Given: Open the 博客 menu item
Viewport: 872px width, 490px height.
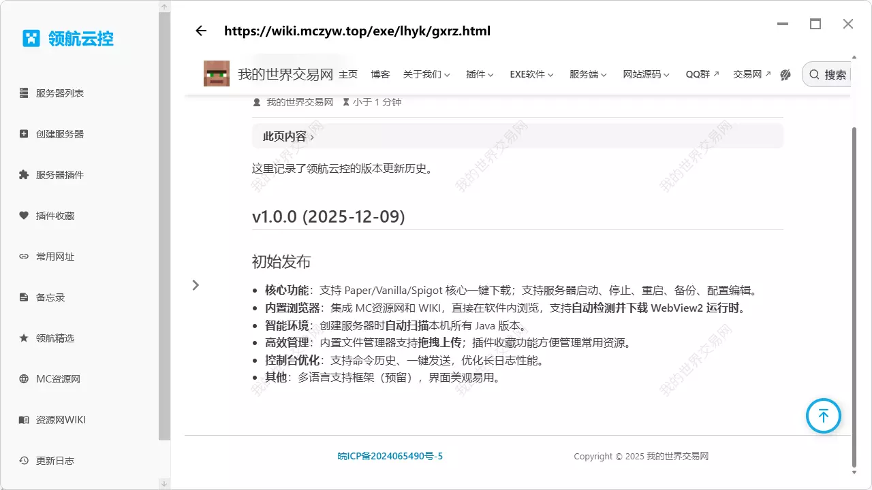Looking at the screenshot, I should point(381,75).
